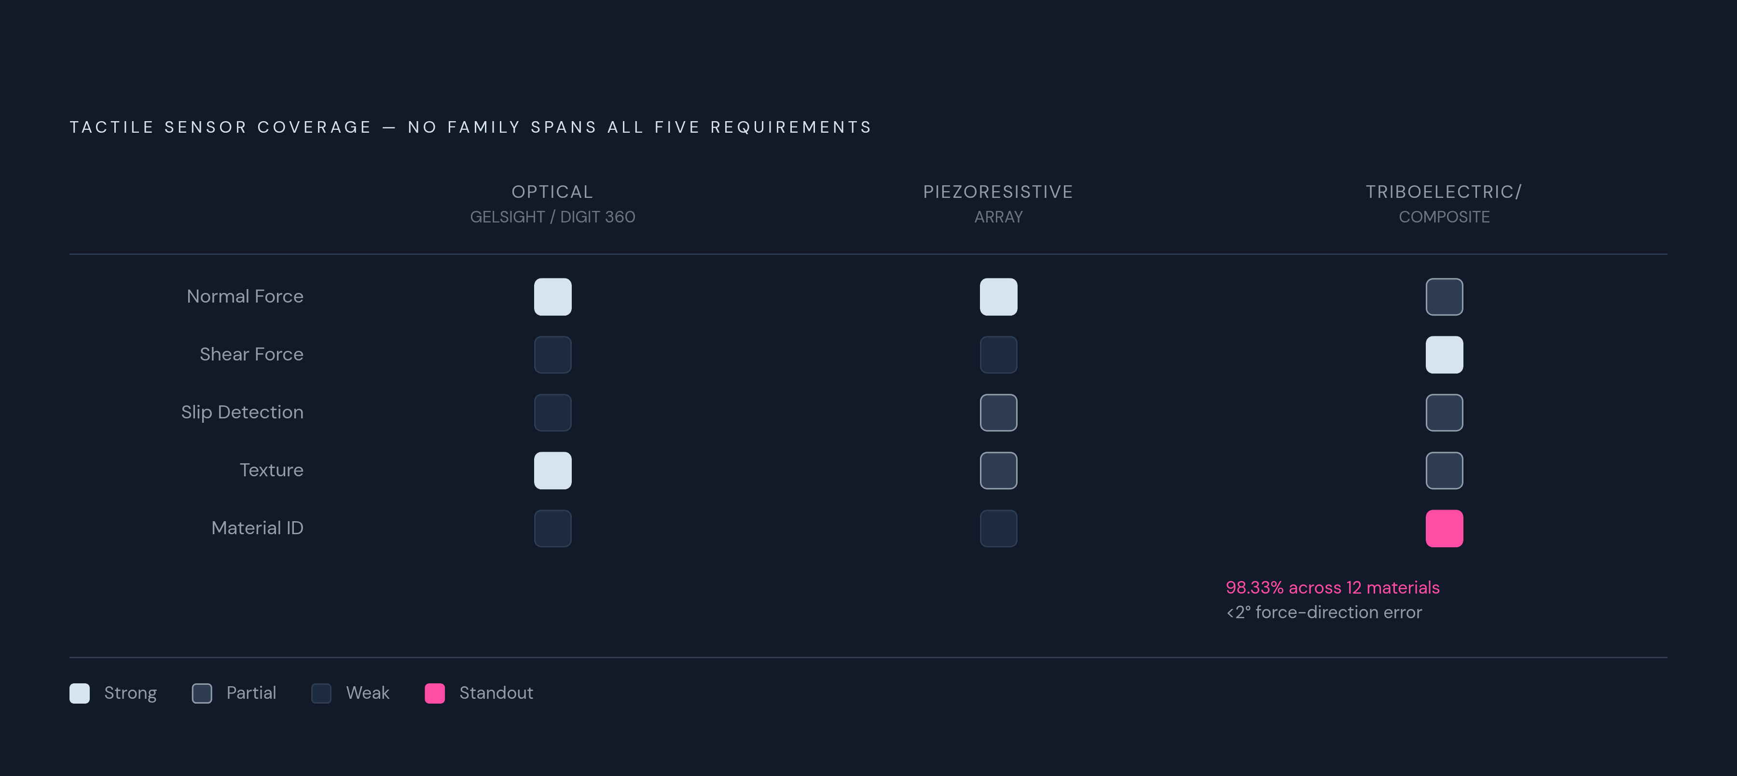Screen dimensions: 1737x776
Task: Click the "OPTICAL" column header
Action: [x=552, y=192]
